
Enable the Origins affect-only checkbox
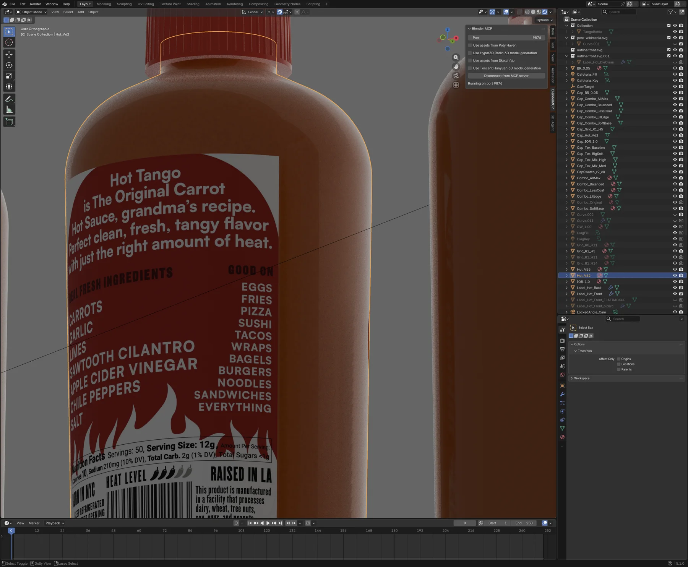618,359
